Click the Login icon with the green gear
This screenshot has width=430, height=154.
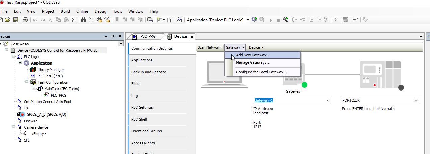(254, 20)
